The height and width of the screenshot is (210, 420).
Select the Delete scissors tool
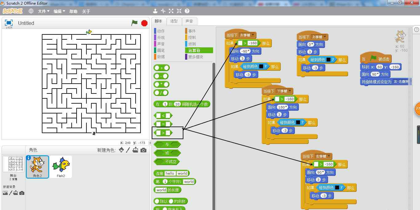[x=163, y=11]
